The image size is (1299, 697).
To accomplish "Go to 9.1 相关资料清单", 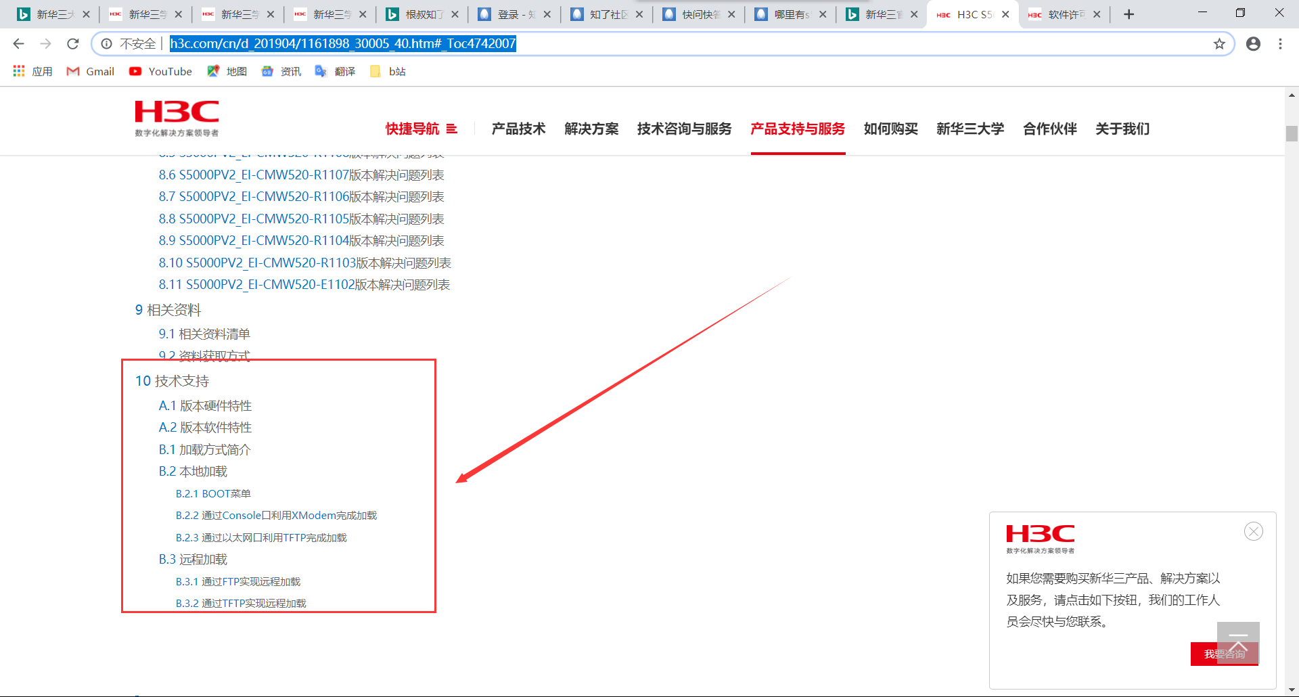I will [x=204, y=334].
